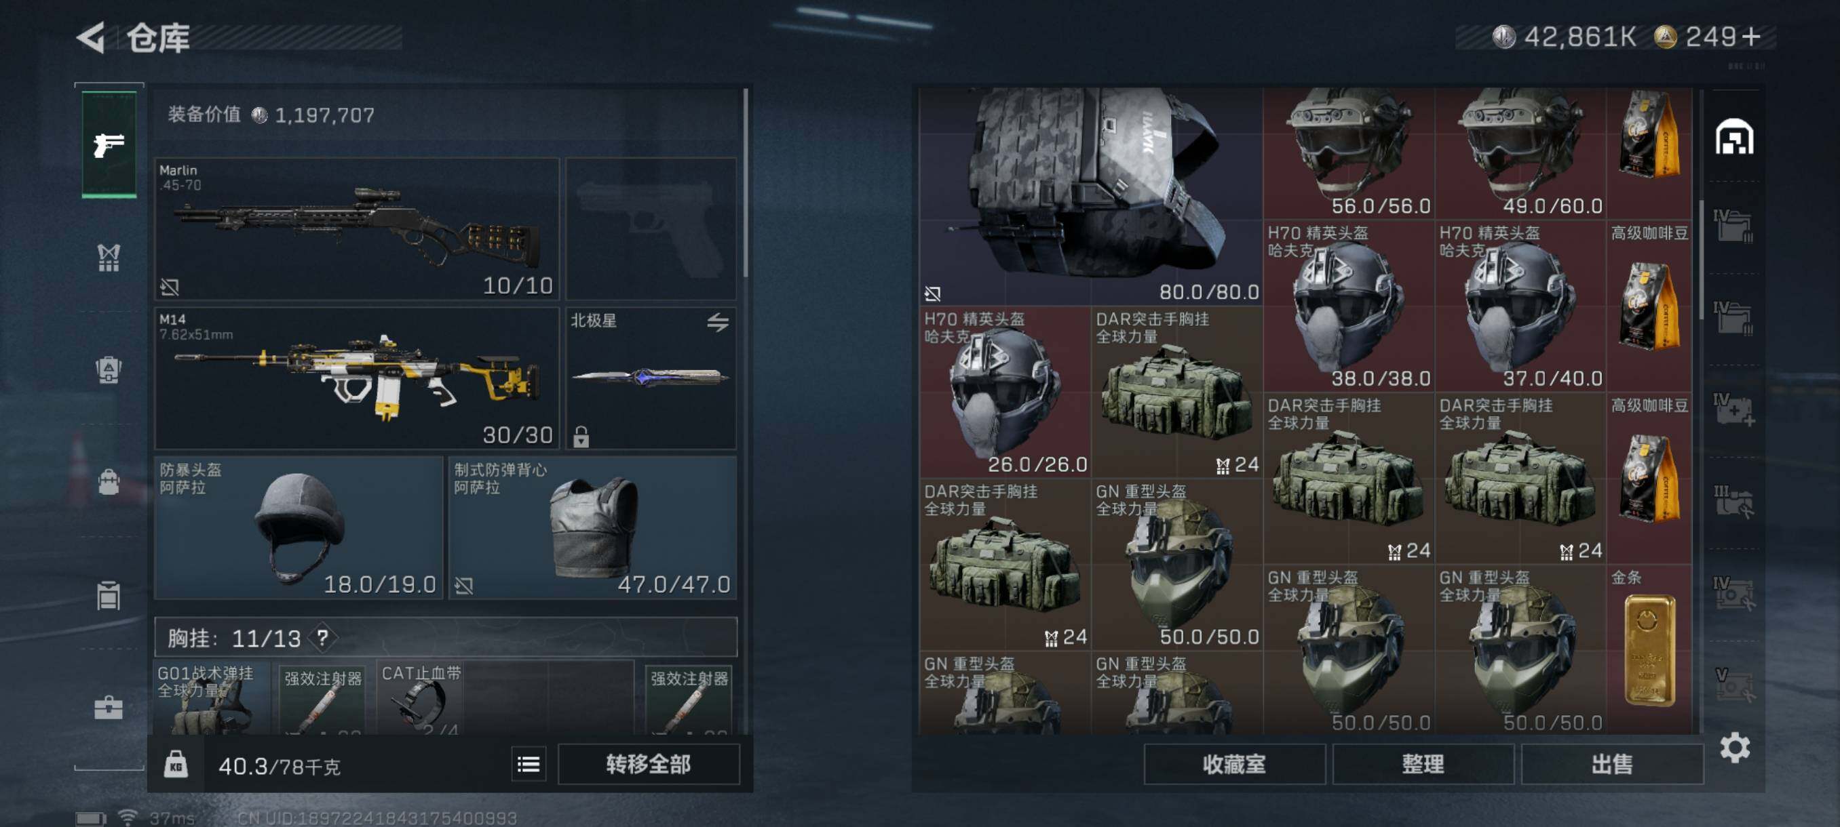Click the 北极星 knife swap arrows icon
This screenshot has height=827, width=1840.
[717, 323]
